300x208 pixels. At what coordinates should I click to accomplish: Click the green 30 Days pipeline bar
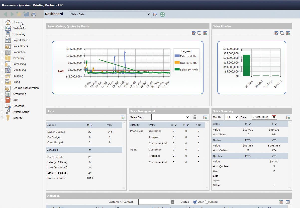coord(247,65)
